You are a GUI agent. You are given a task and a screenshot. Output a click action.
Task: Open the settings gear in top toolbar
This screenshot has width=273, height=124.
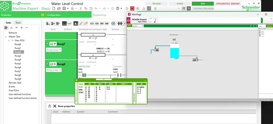[113, 8]
